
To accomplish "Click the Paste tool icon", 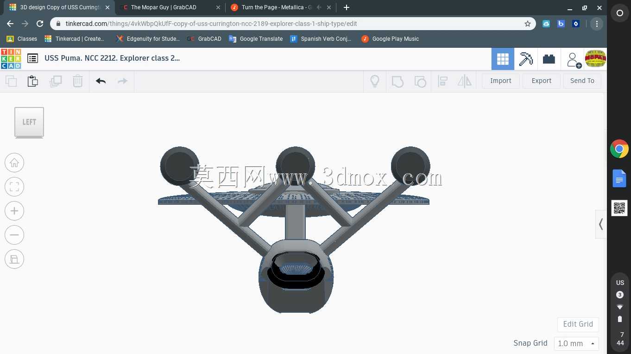I will (x=32, y=81).
